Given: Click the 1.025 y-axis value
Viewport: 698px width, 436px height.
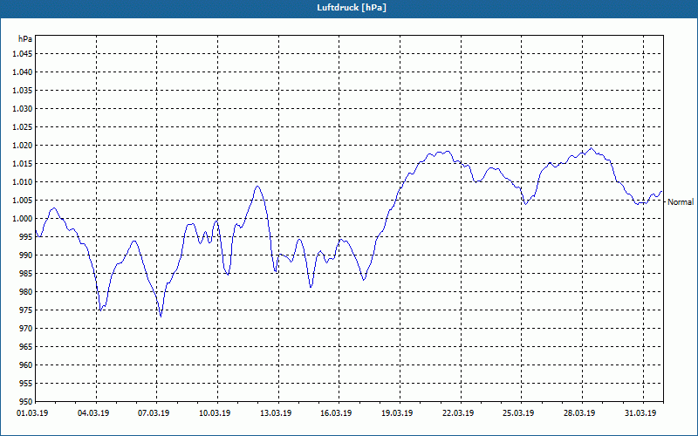Looking at the screenshot, I should tap(23, 126).
